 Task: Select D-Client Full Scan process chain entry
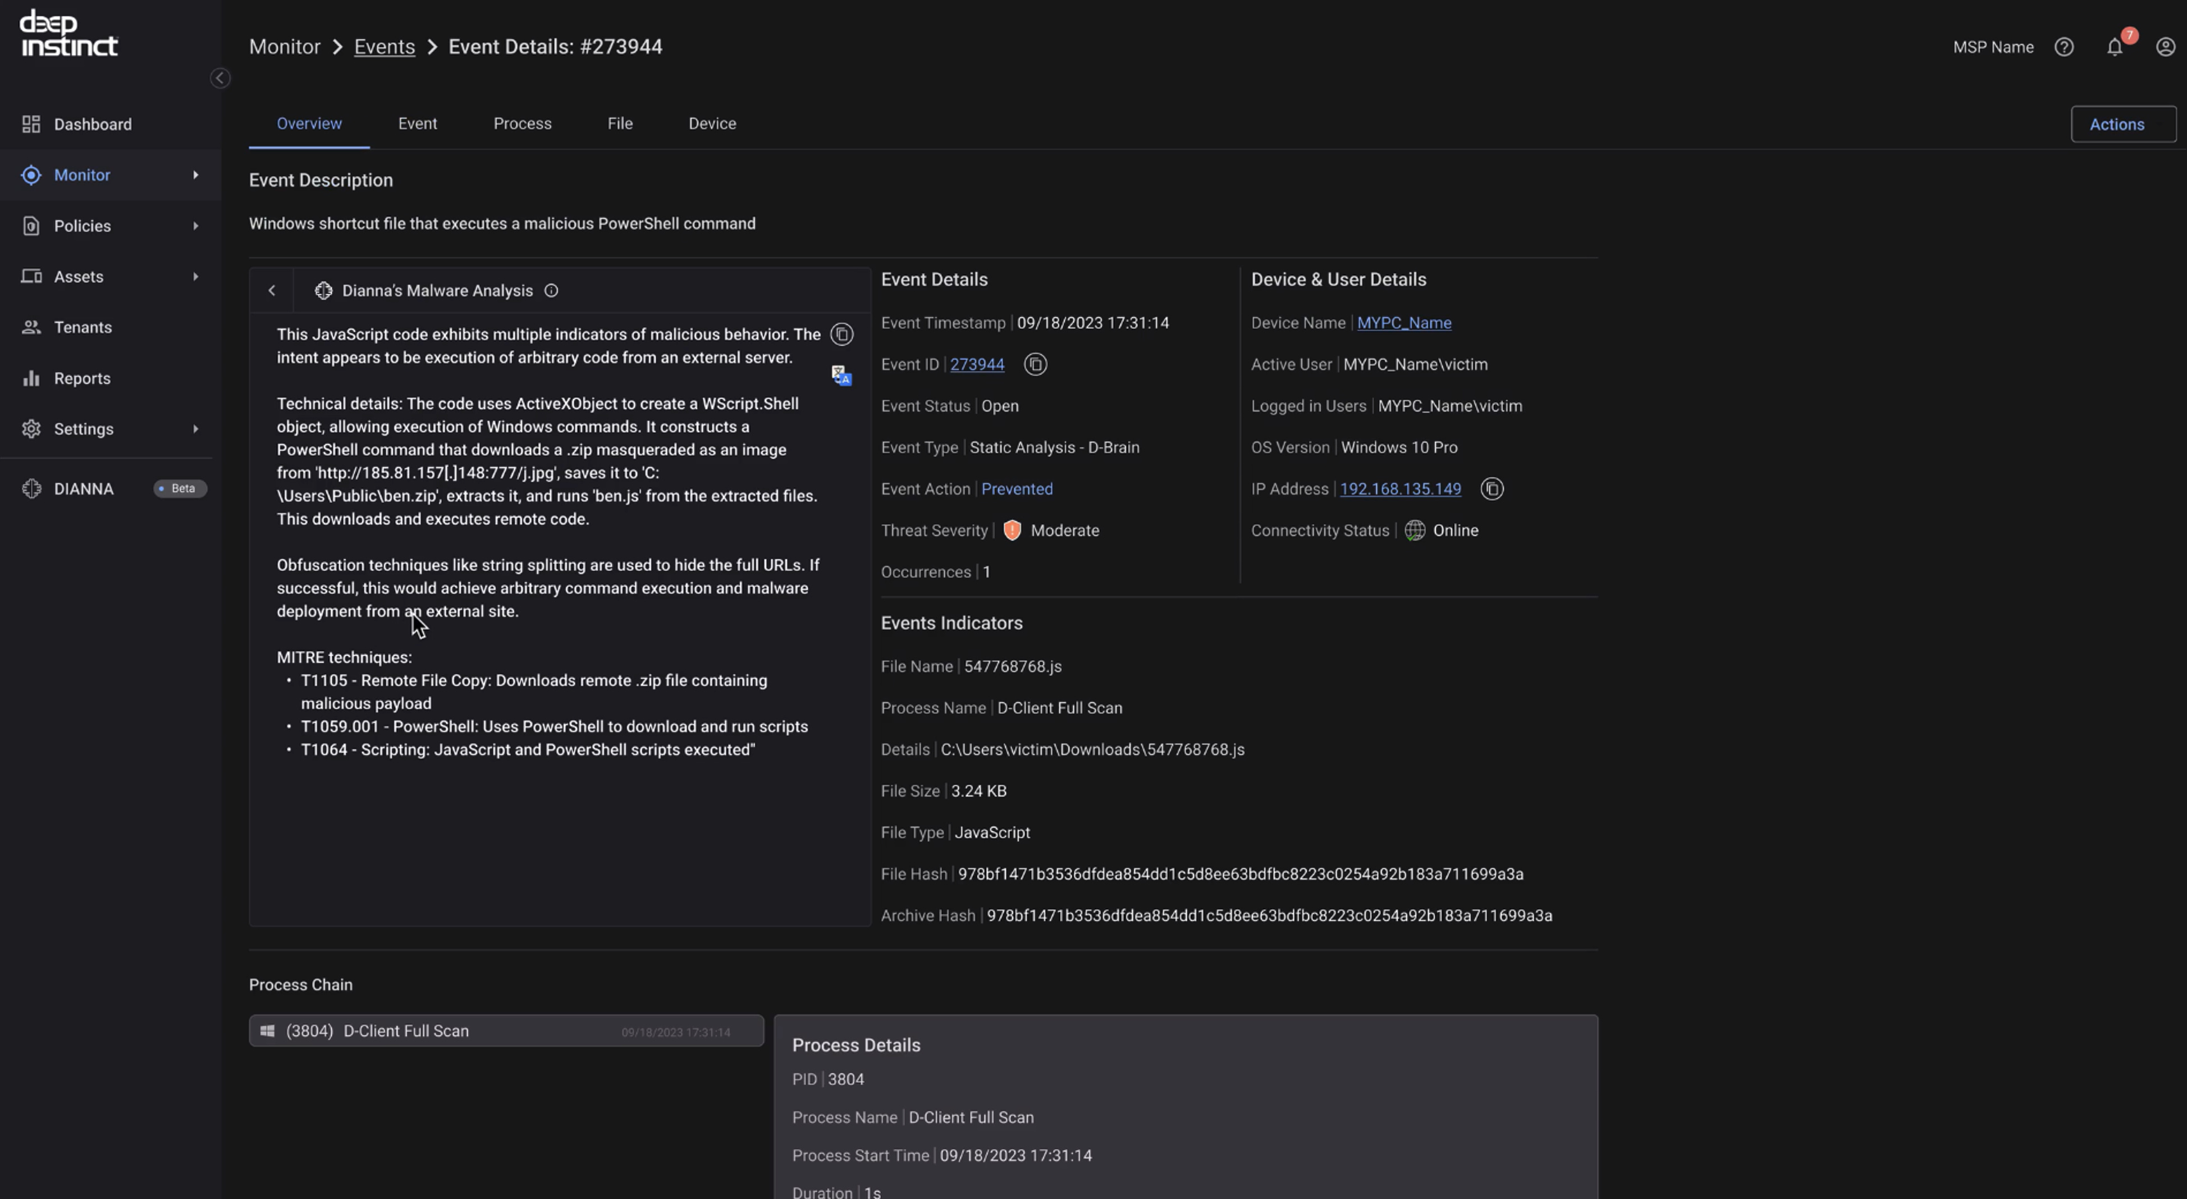click(506, 1031)
